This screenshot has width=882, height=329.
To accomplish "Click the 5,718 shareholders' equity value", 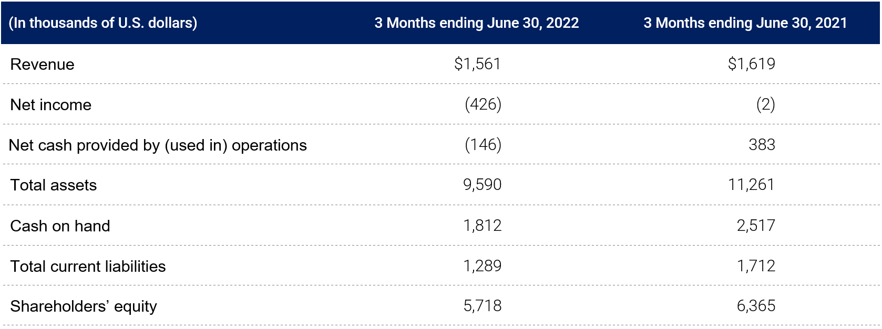I will point(482,306).
